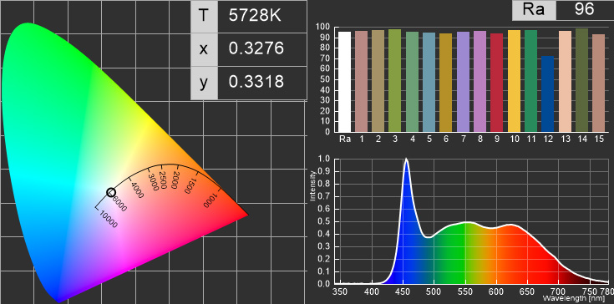Click the Ra value 96 field
This screenshot has width=614, height=304.
click(585, 10)
